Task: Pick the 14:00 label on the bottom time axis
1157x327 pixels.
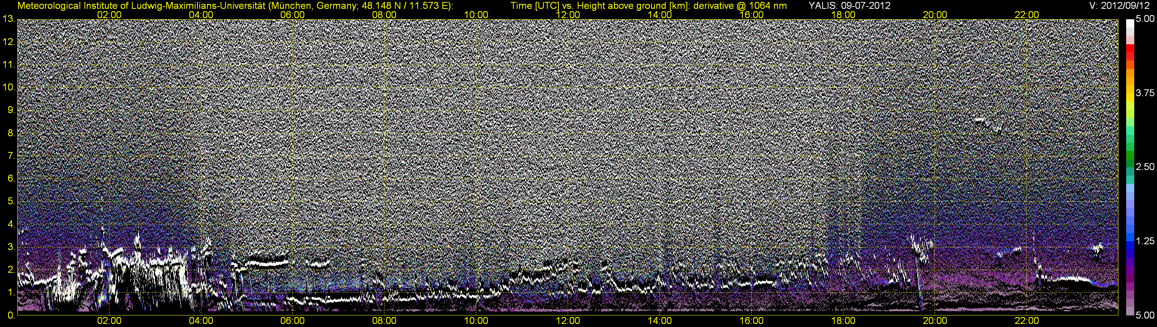Action: 660,321
